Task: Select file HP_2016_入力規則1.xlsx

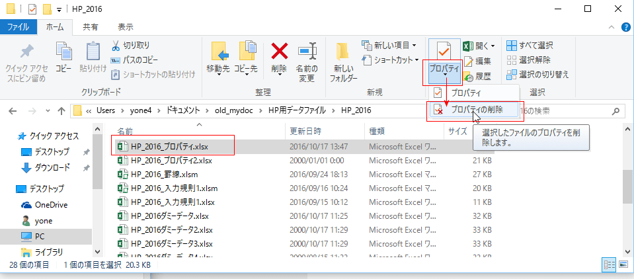Action: coord(166,202)
